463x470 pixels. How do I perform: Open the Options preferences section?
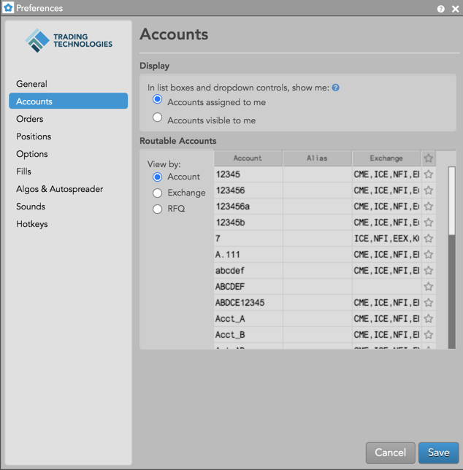tap(69, 154)
